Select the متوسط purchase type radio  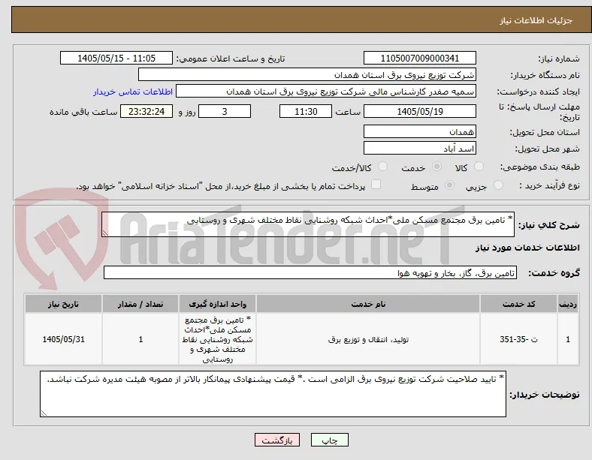449,185
